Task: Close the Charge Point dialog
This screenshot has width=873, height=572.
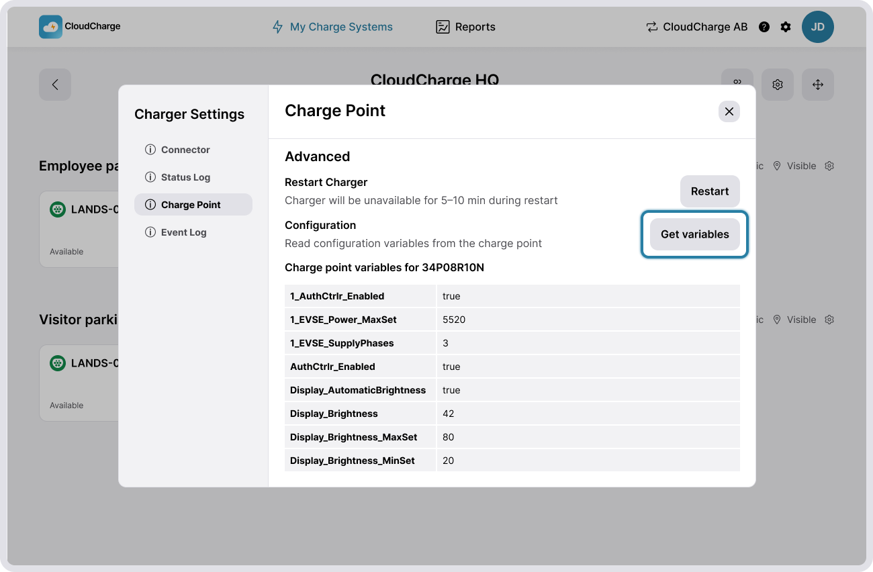Action: (729, 111)
